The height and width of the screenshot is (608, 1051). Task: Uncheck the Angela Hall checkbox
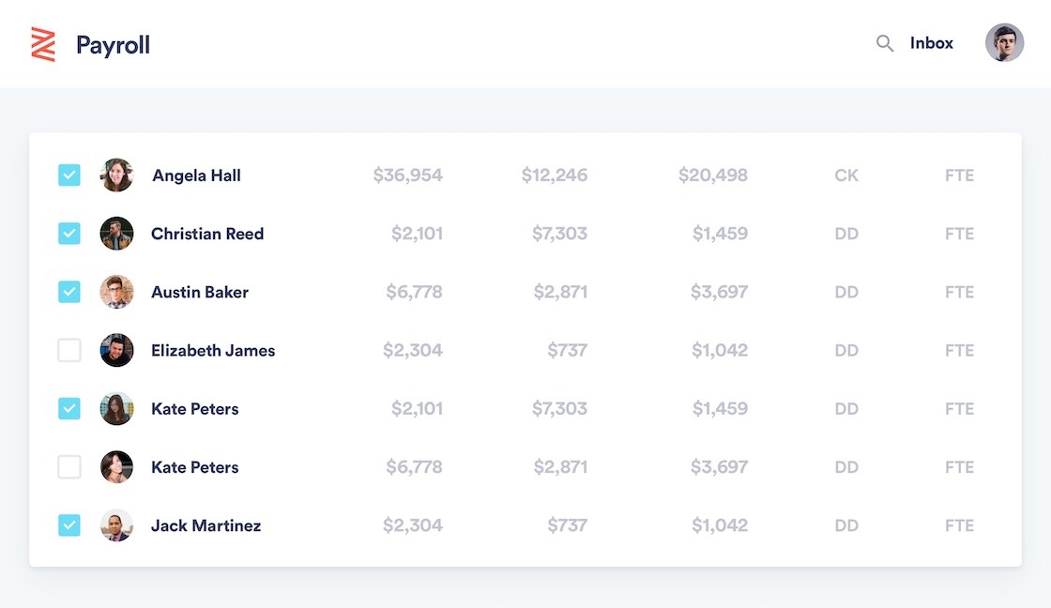[x=69, y=175]
